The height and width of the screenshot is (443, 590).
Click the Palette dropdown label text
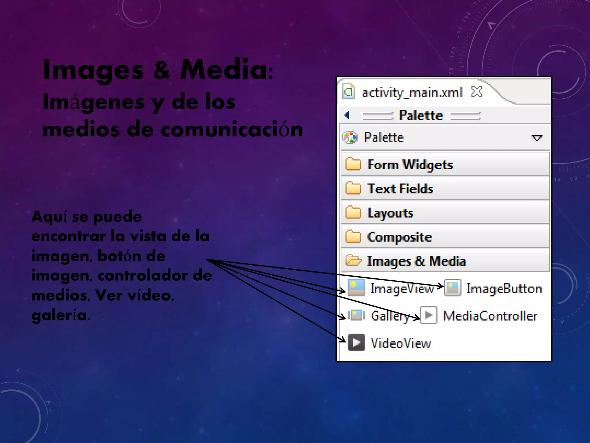384,137
